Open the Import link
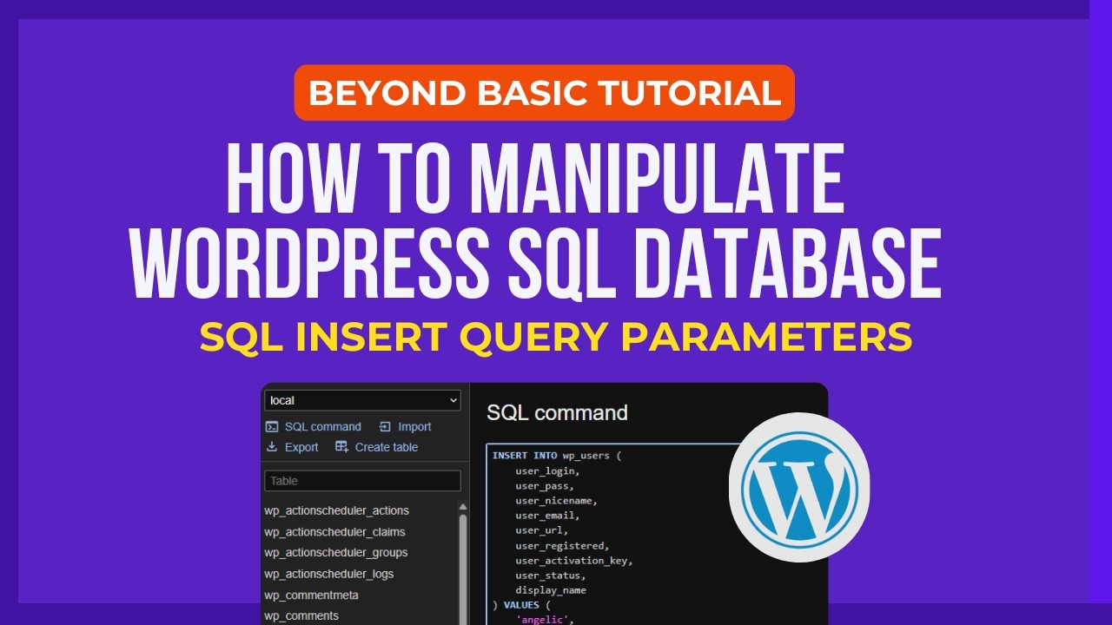The width and height of the screenshot is (1112, 625). click(414, 426)
